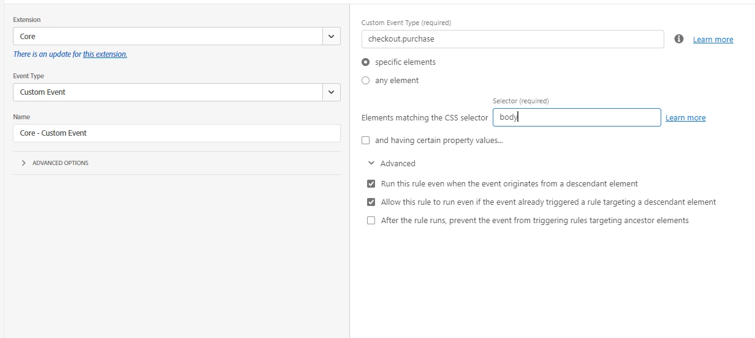Open Learn more link next to selector
755x338 pixels.
tap(685, 118)
